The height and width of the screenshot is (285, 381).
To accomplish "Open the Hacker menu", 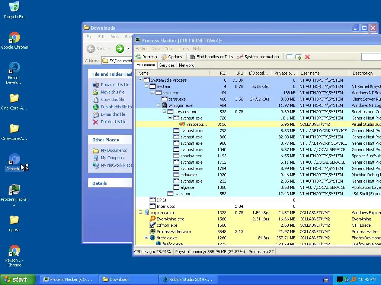I will click(142, 49).
